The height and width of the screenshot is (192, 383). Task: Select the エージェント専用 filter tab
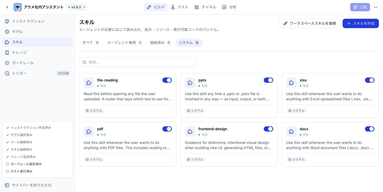click(125, 43)
